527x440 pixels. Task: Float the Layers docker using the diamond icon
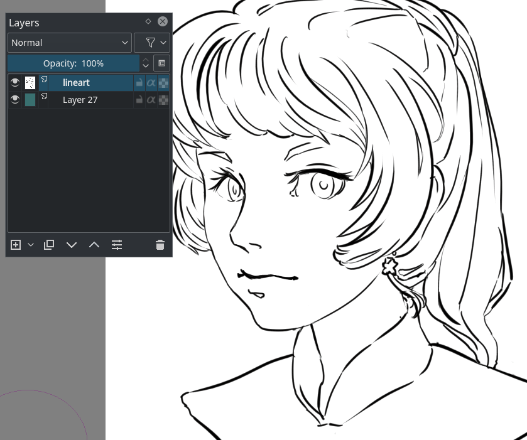[x=148, y=21]
